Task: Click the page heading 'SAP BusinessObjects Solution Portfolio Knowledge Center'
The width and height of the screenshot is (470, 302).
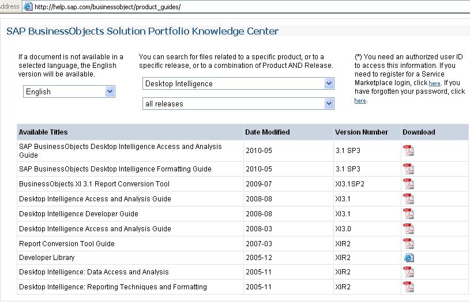Action: pos(142,31)
